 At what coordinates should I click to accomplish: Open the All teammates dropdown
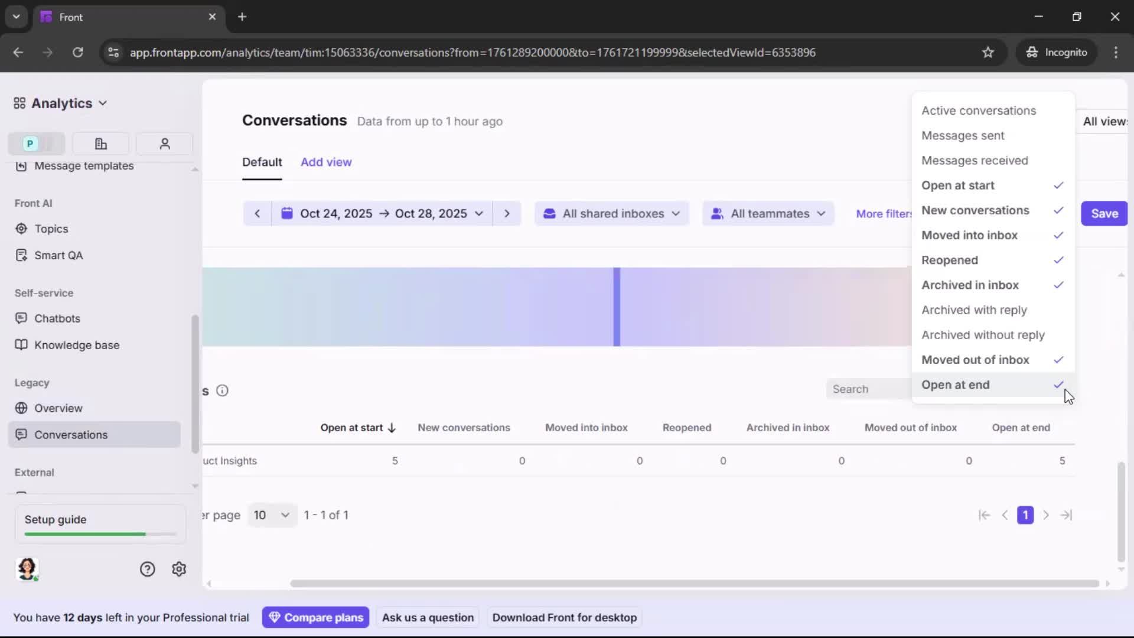(x=768, y=213)
